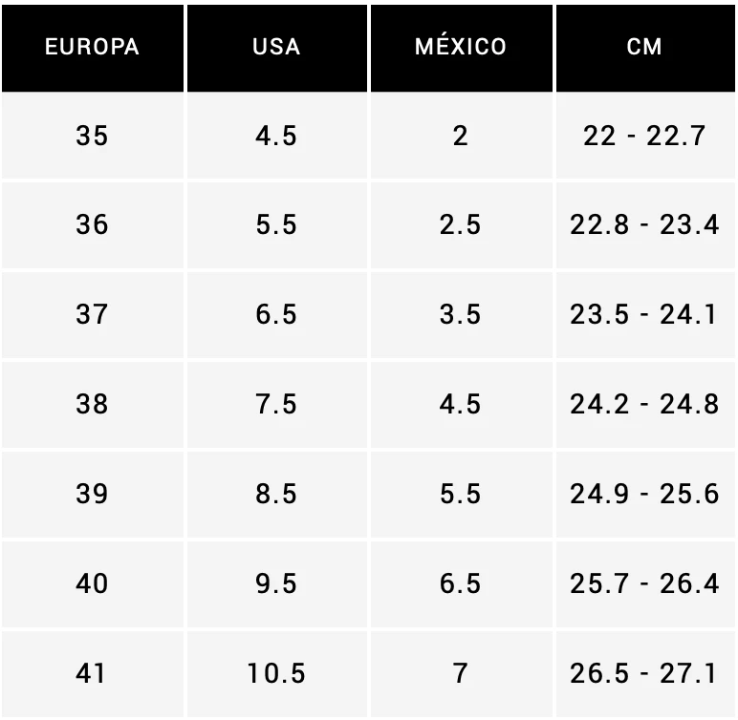
Task: Select the México size 2.5 cell
Action: pos(461,225)
